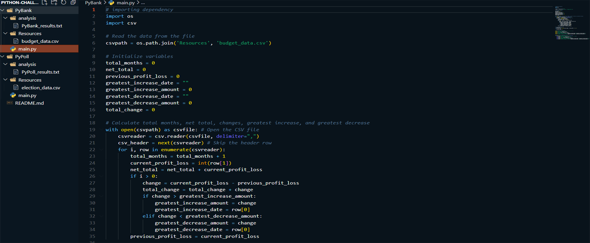
Task: Refresh the Explorer file tree
Action: (x=63, y=3)
